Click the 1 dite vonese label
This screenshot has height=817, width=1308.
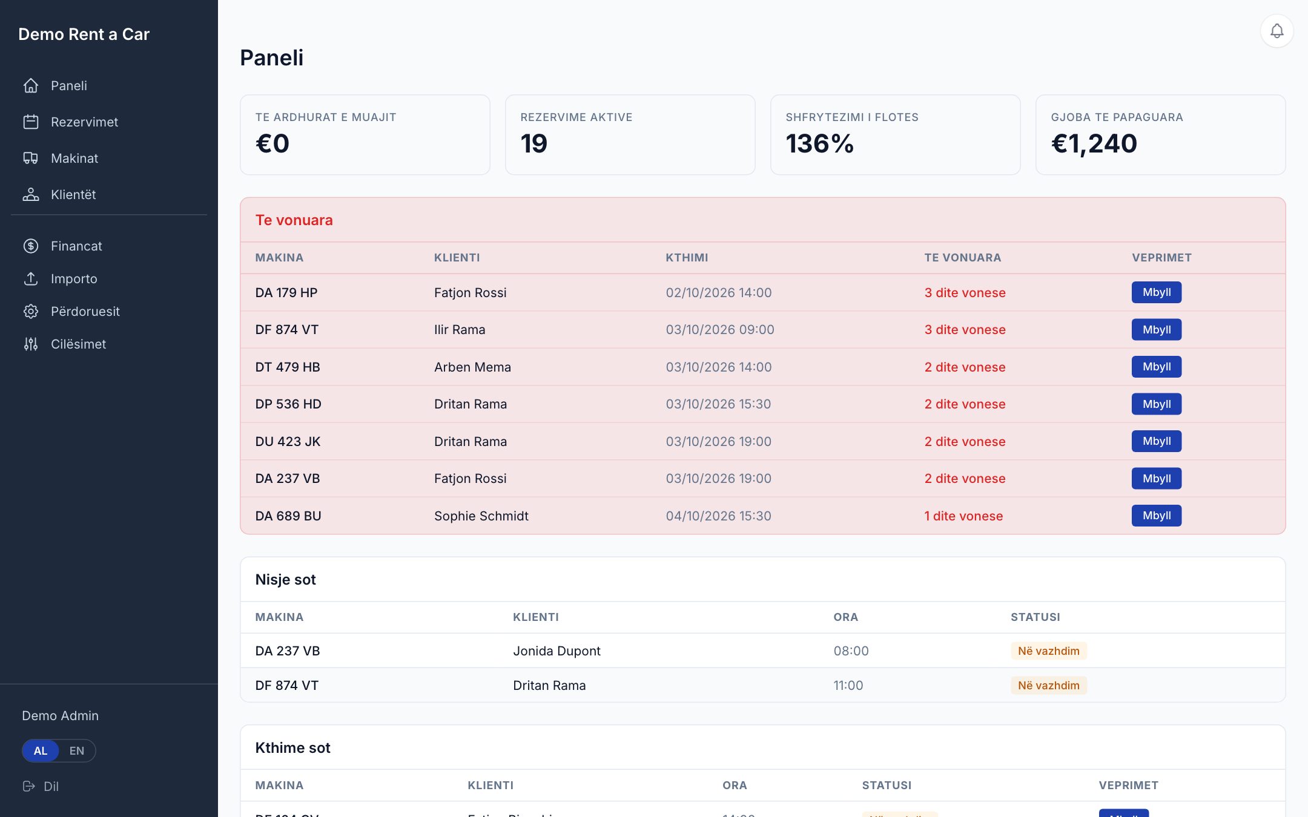coord(963,516)
